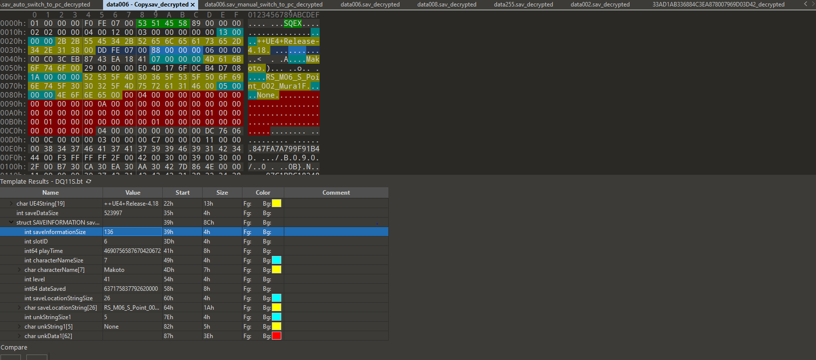Click the yellow Bg swatch for saveLocationString[26]
Viewport: 816px width, 360px height.
click(276, 308)
